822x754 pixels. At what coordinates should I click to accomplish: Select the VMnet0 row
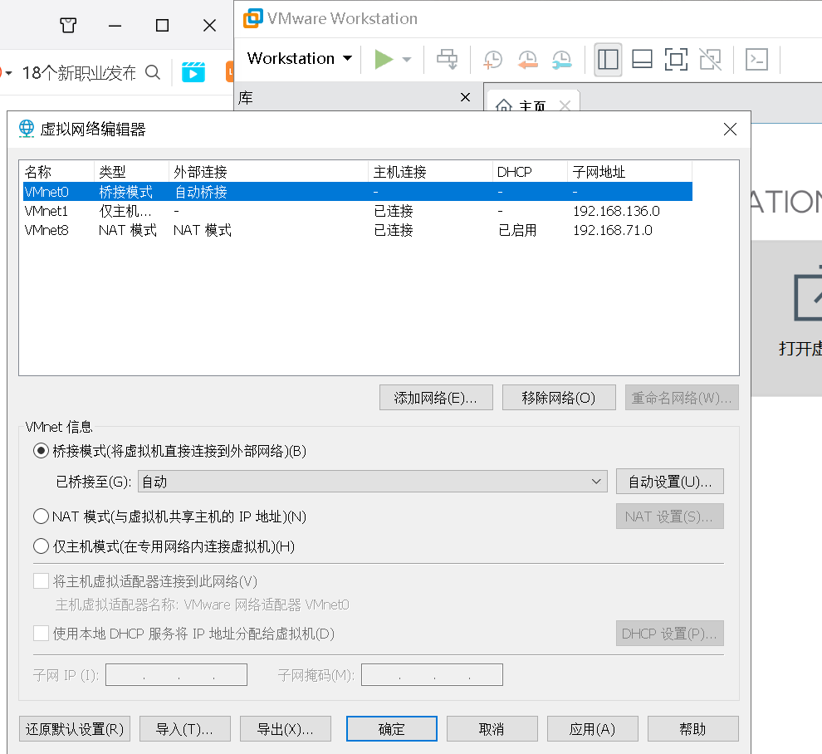click(358, 192)
